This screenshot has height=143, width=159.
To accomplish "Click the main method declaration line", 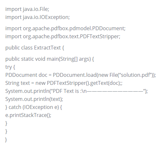I will pyautogui.click(x=49, y=59).
